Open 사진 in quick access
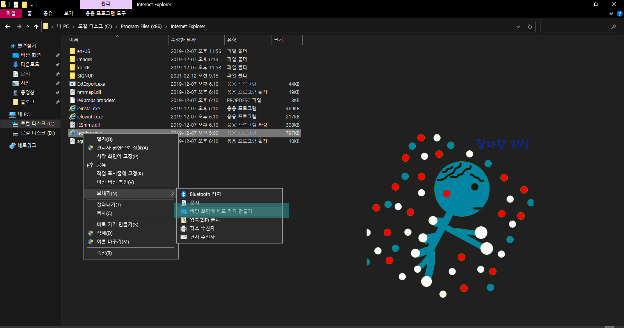Viewport: 624px width, 328px height. (x=25, y=83)
